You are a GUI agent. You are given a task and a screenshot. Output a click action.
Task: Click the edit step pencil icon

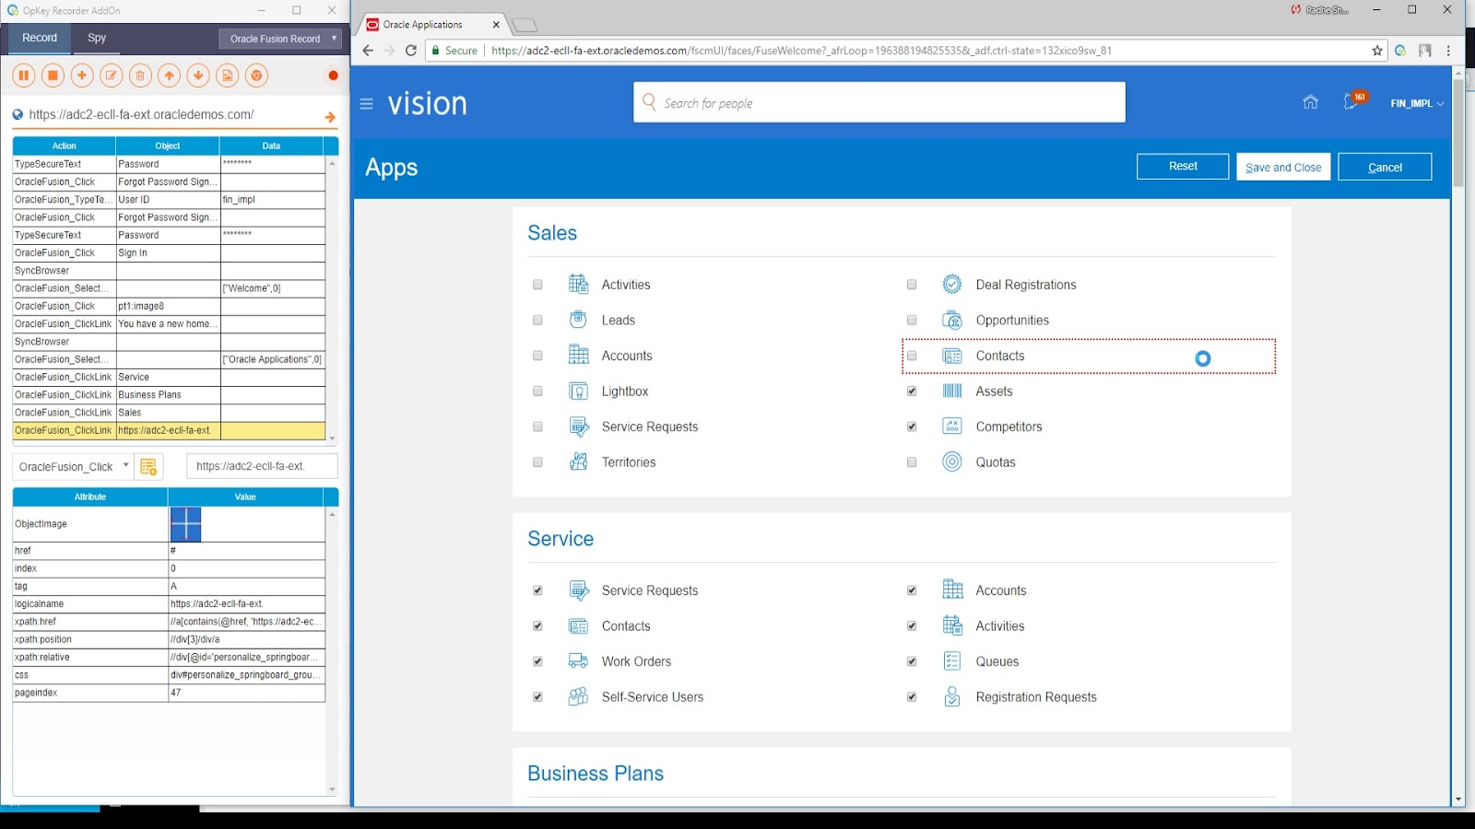coord(112,76)
